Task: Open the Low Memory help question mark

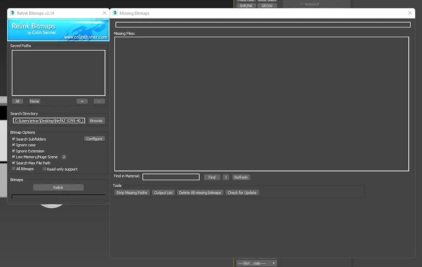Action: tap(64, 157)
